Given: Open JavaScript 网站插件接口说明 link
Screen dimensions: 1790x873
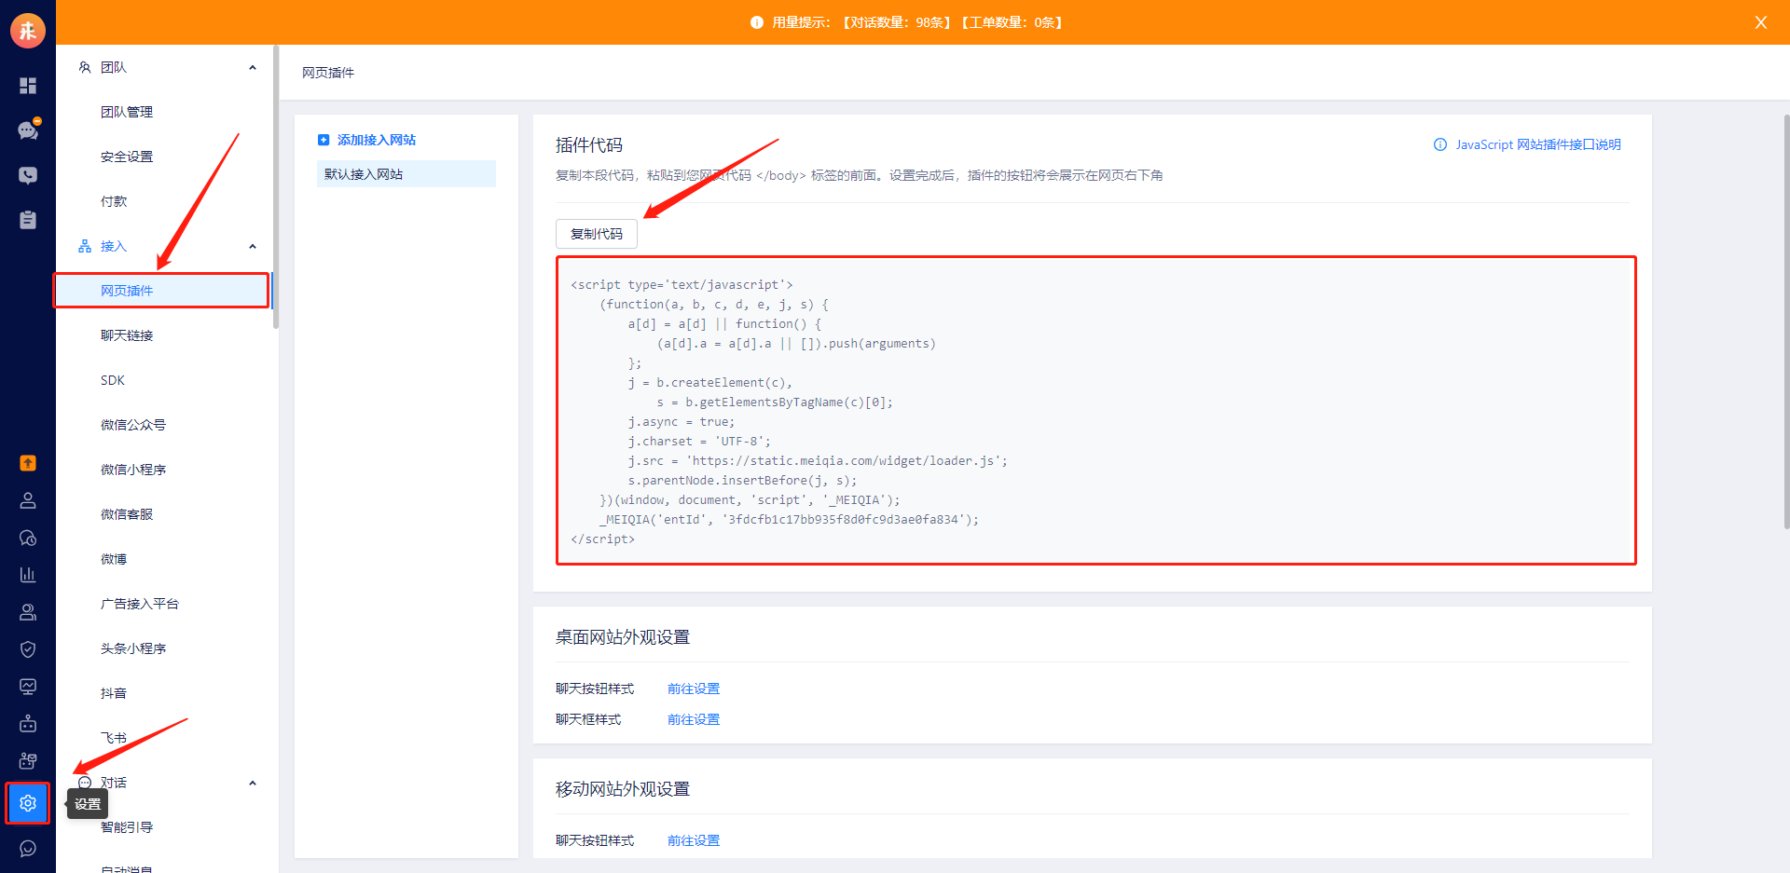Looking at the screenshot, I should (1538, 144).
